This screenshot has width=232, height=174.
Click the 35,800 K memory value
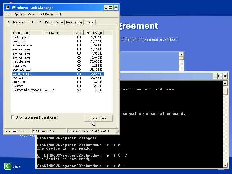(x=96, y=61)
